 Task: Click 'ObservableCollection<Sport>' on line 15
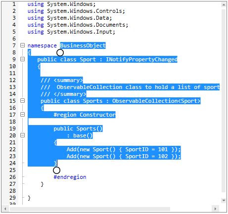[156, 101]
